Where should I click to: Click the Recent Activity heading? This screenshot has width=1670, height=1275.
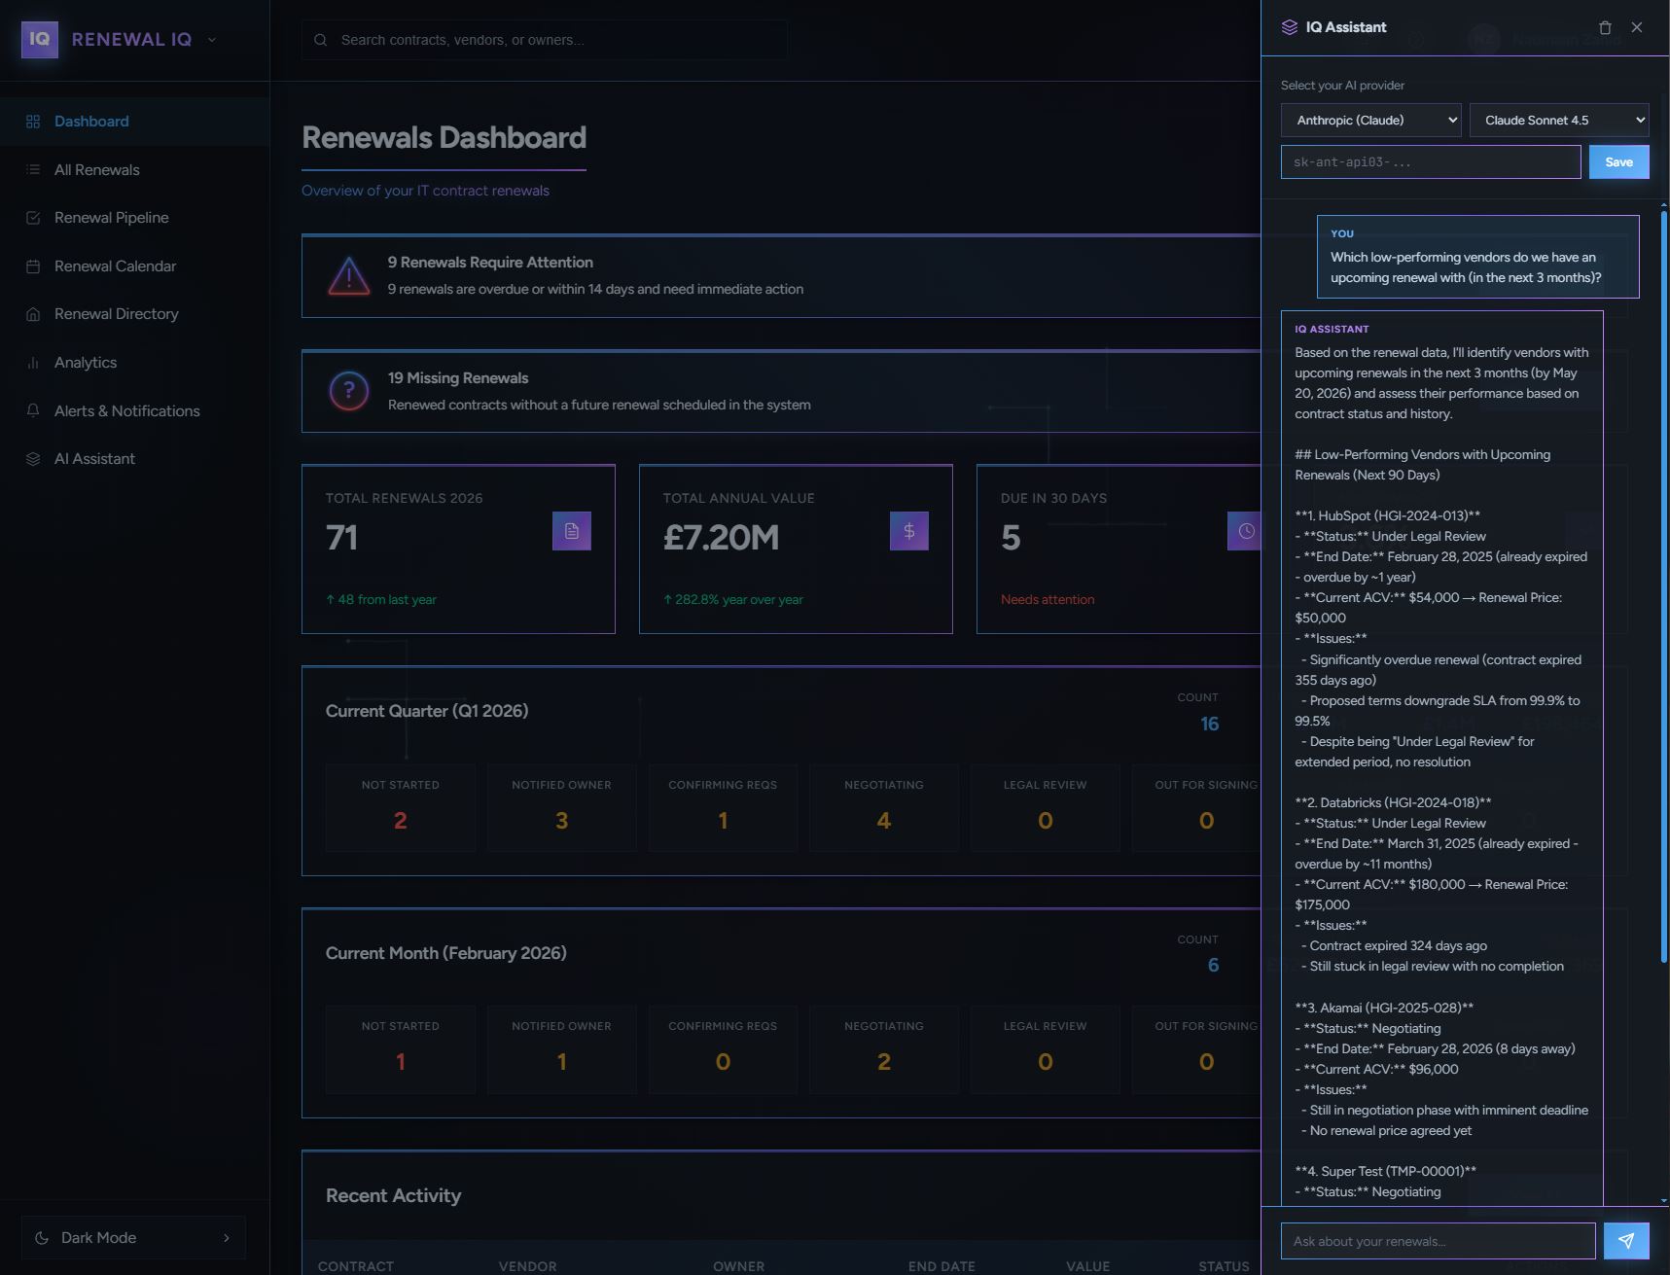coord(393,1196)
